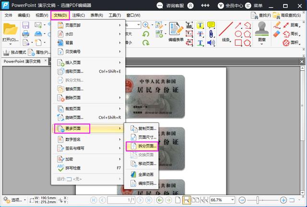Screen dimensions: 307x207
Task: Expand the Header and Footer (页眉页脚) submenu
Action: [88, 25]
